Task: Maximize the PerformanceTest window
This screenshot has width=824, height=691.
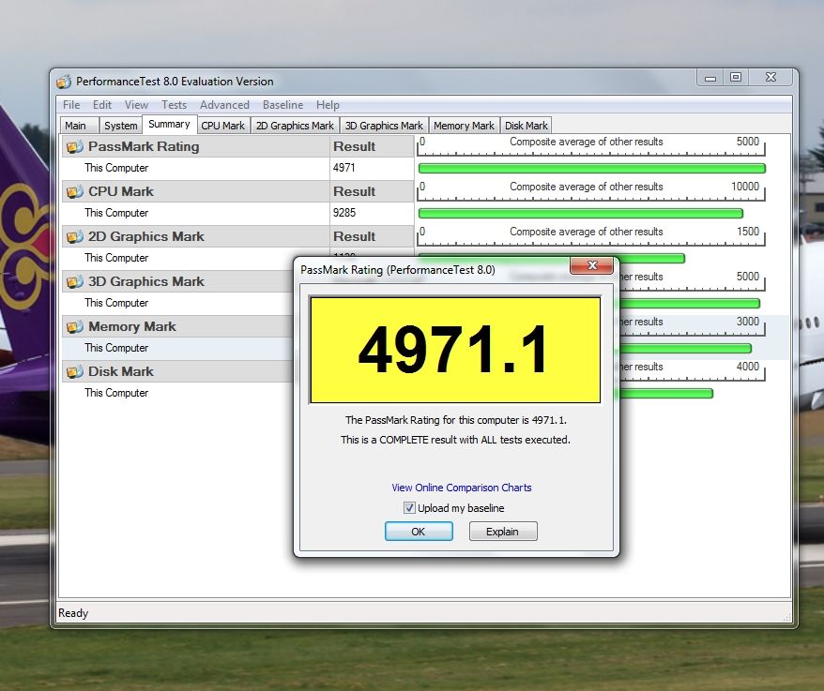Action: tap(736, 78)
